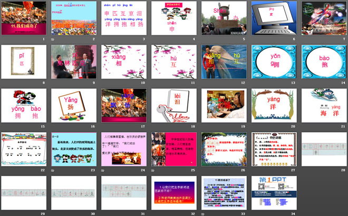Select slide 7 Beijing Olympics collage
Viewport: 348px width, 216px height.
point(324,18)
